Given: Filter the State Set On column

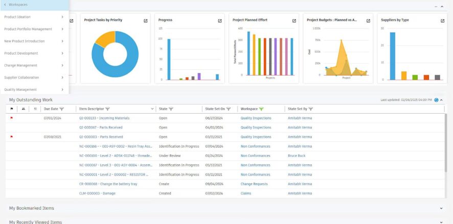Looking at the screenshot, I should pyautogui.click(x=229, y=109).
